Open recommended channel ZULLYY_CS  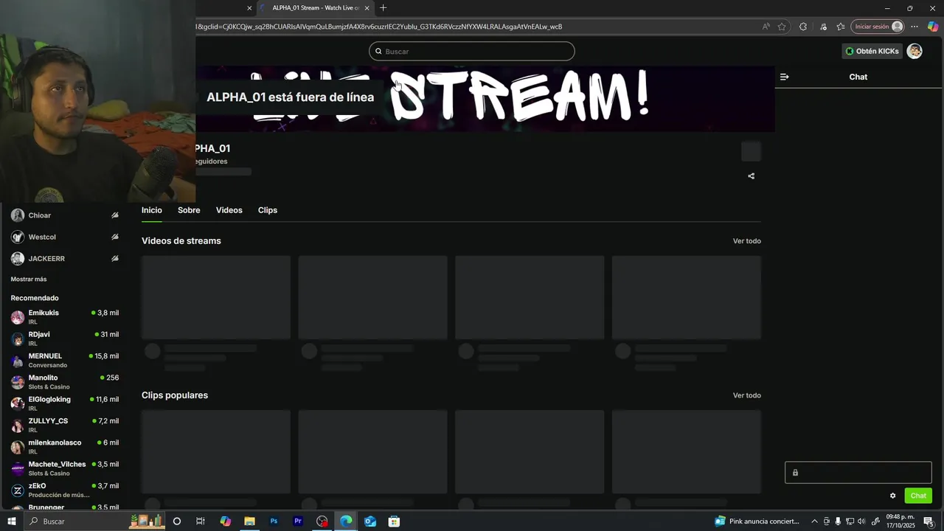point(65,425)
